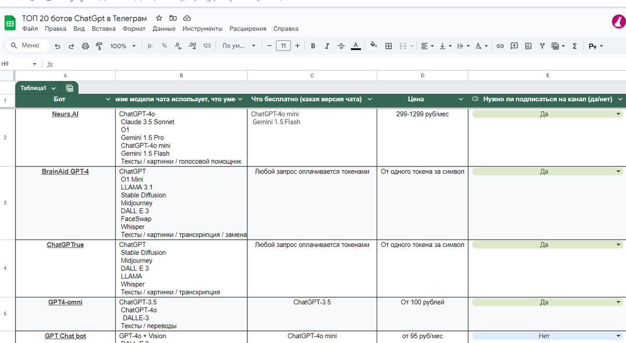
Task: Star the spreadsheet document
Action: pos(159,18)
